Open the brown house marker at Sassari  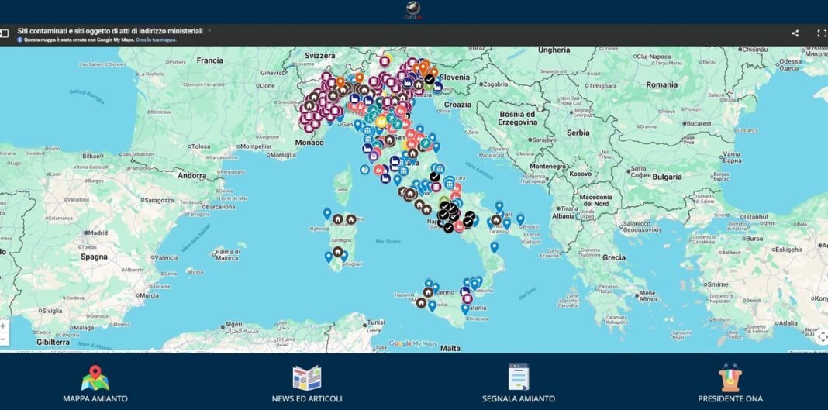click(338, 219)
